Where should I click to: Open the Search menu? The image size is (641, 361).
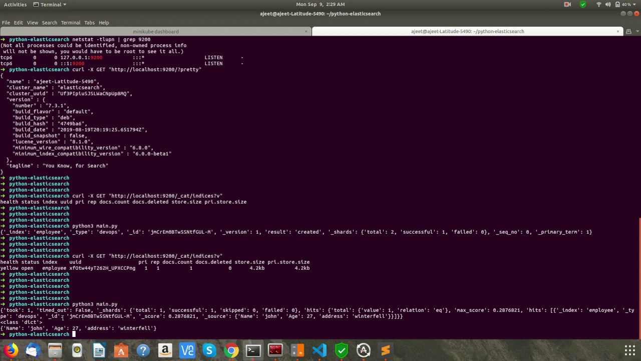[x=49, y=23]
